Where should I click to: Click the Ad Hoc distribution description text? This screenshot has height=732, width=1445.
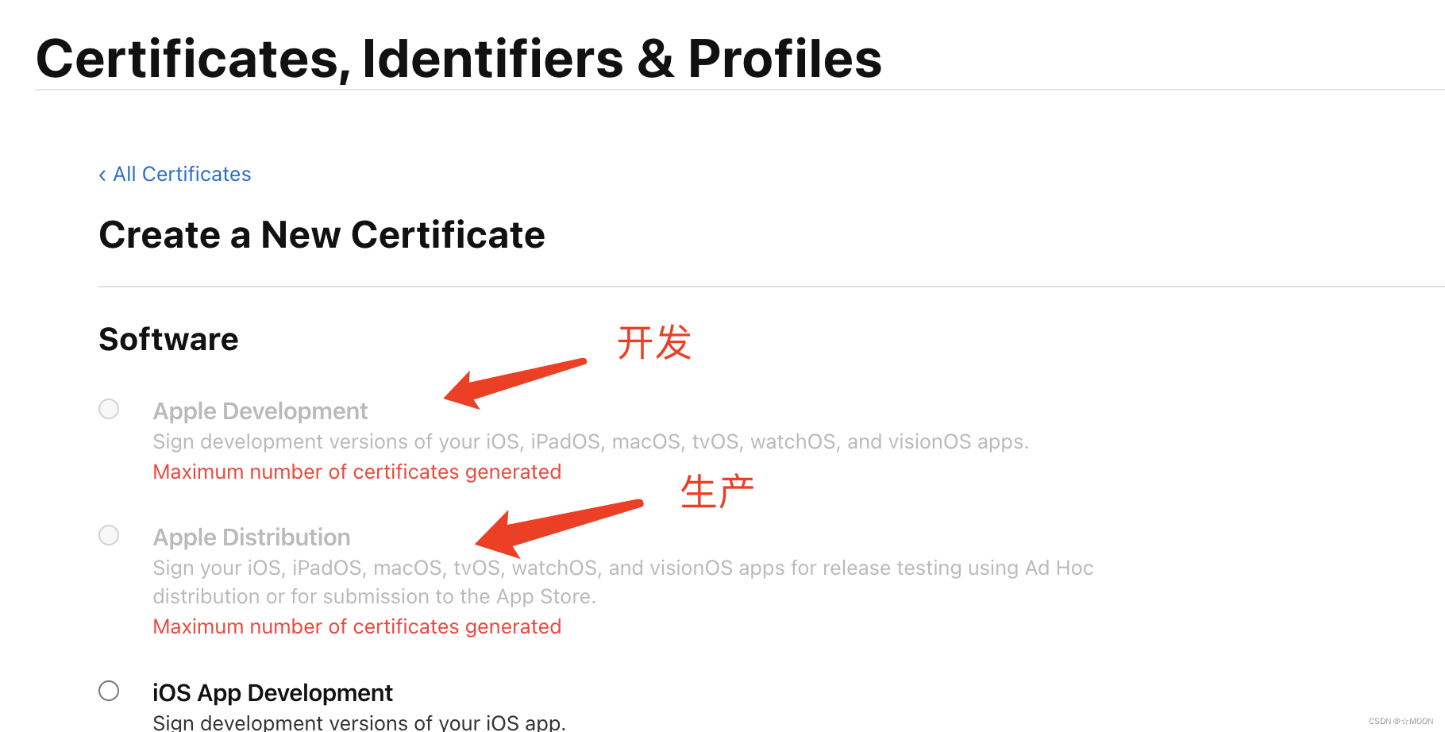[623, 582]
